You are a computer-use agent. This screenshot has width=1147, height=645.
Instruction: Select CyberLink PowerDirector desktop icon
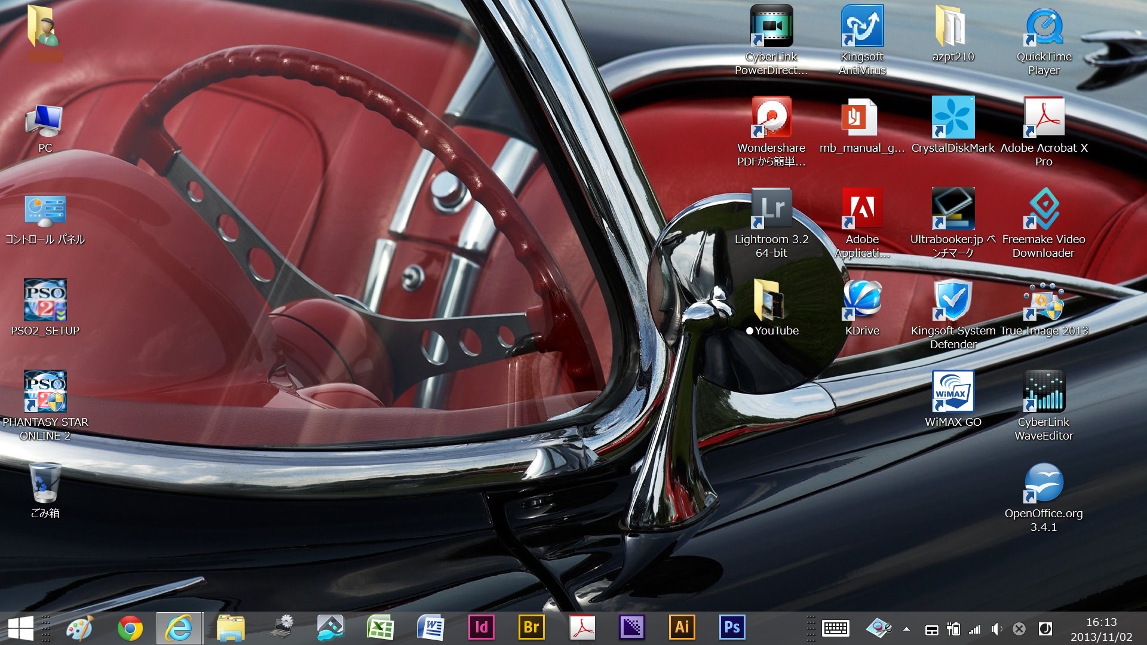771,26
